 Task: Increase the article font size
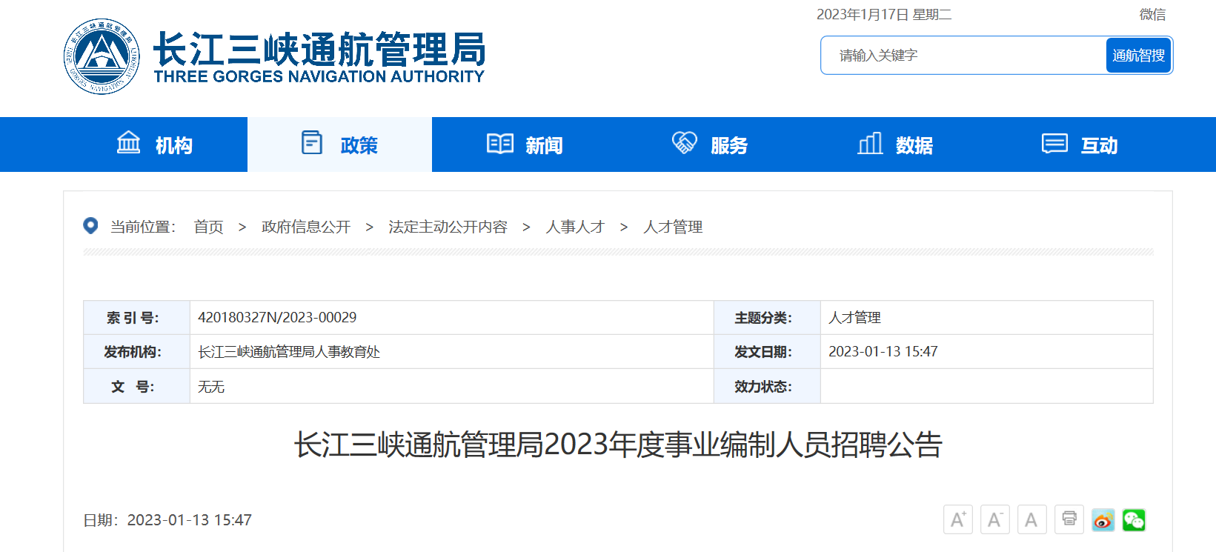point(957,519)
